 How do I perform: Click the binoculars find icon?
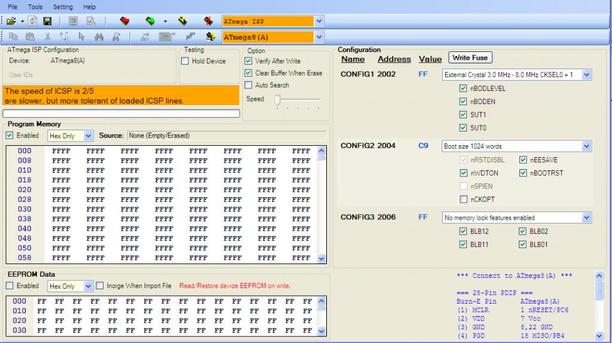(x=99, y=37)
